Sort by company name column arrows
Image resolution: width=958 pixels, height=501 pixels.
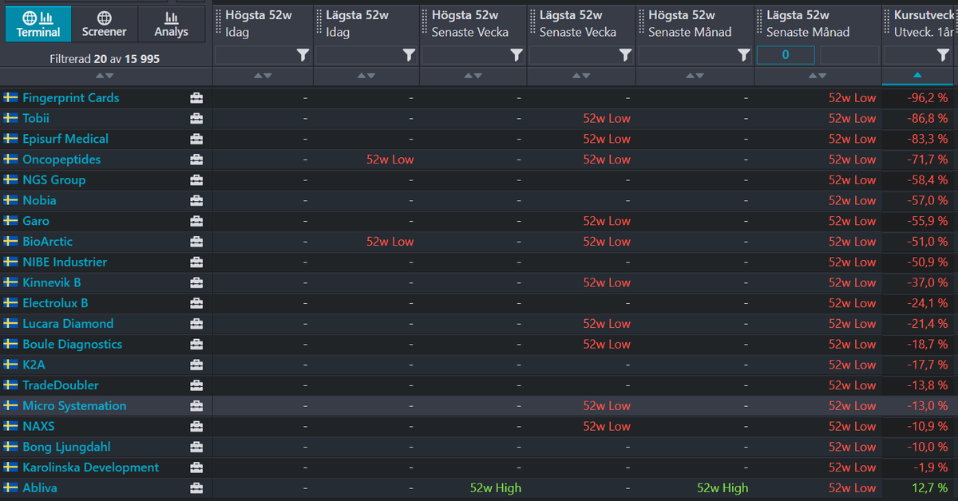(105, 76)
